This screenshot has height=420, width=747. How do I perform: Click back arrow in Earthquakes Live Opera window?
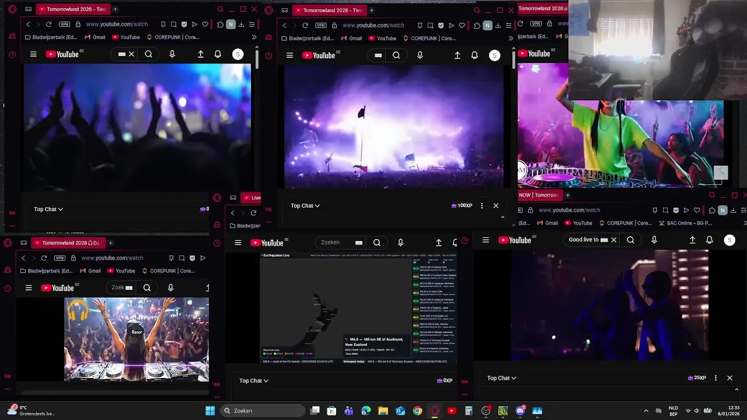point(232,213)
